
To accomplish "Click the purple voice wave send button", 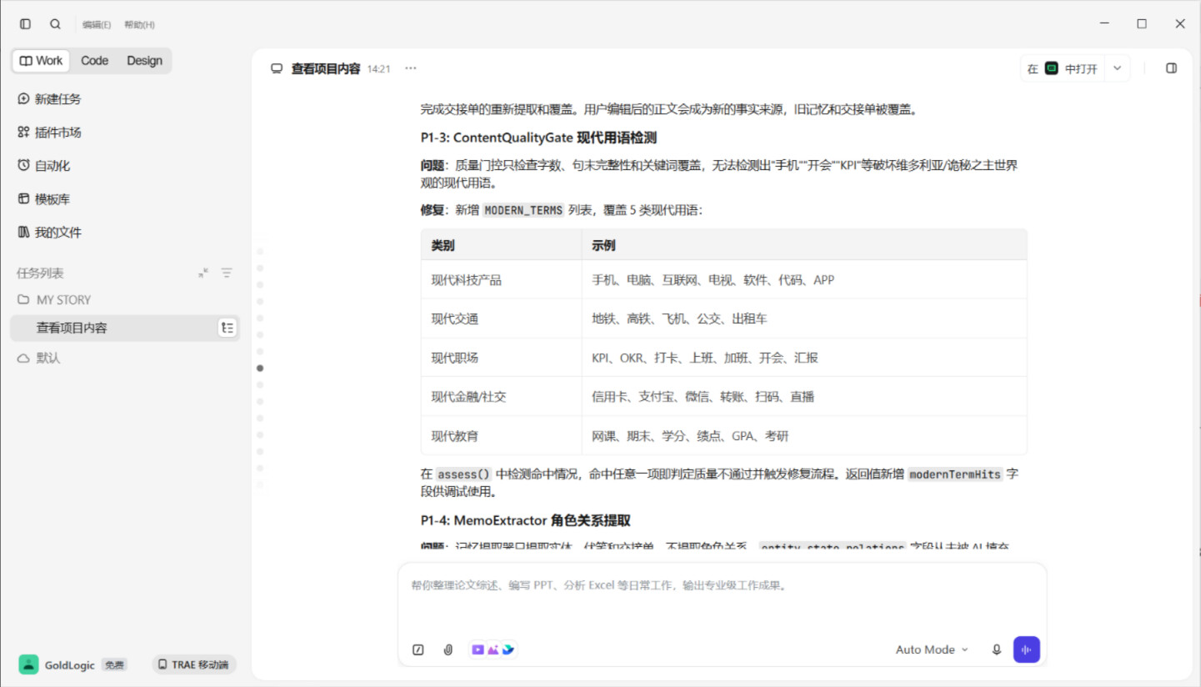I will pos(1026,649).
